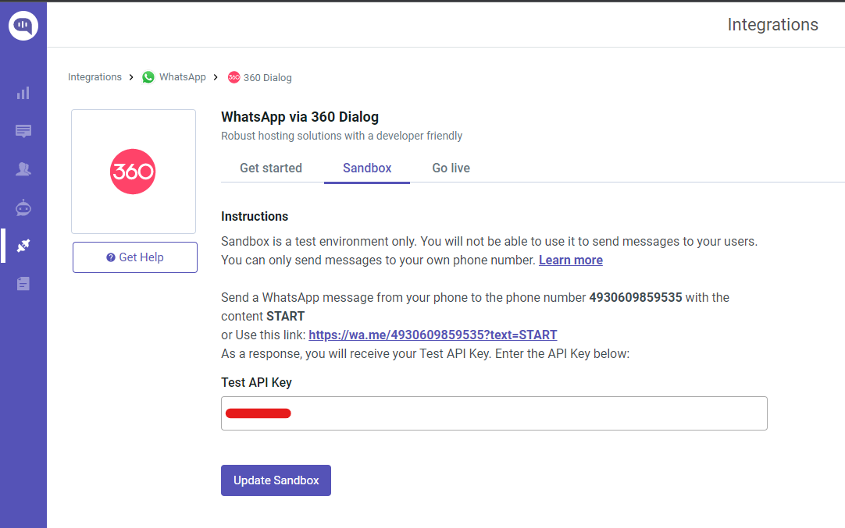Click the Instructions heading

pos(255,216)
